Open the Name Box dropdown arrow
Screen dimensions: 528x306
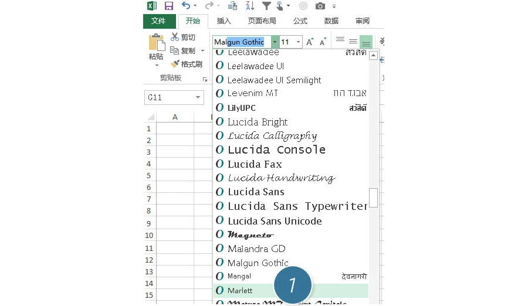pyautogui.click(x=198, y=97)
